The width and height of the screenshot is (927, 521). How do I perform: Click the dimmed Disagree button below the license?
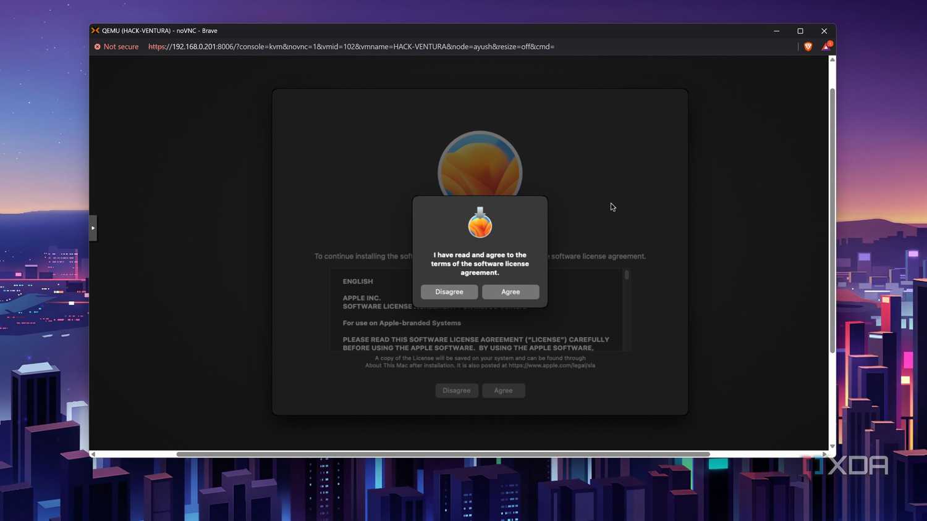coord(457,391)
